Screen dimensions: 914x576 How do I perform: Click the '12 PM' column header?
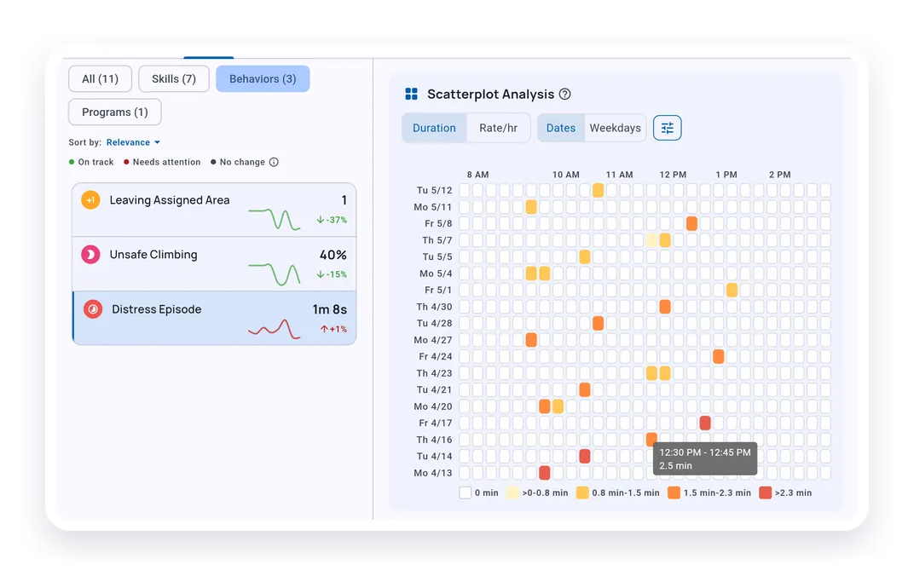click(x=673, y=175)
